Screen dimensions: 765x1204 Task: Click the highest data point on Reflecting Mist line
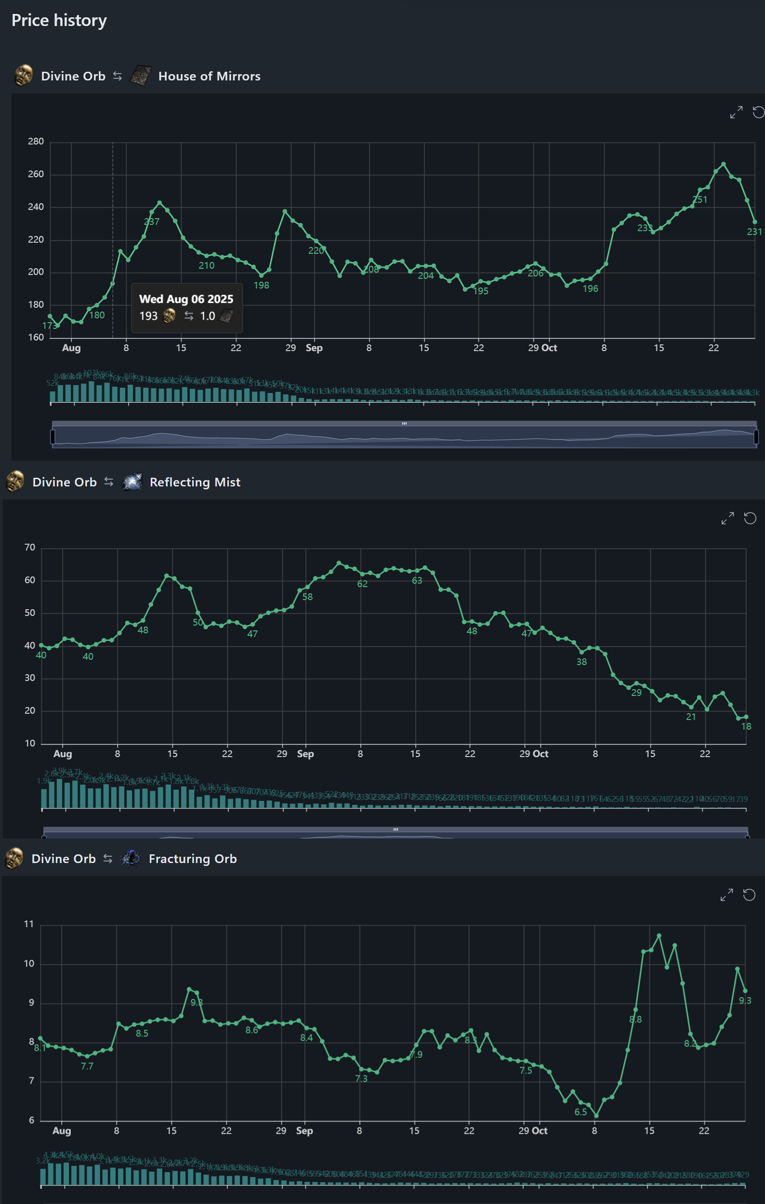coord(339,563)
